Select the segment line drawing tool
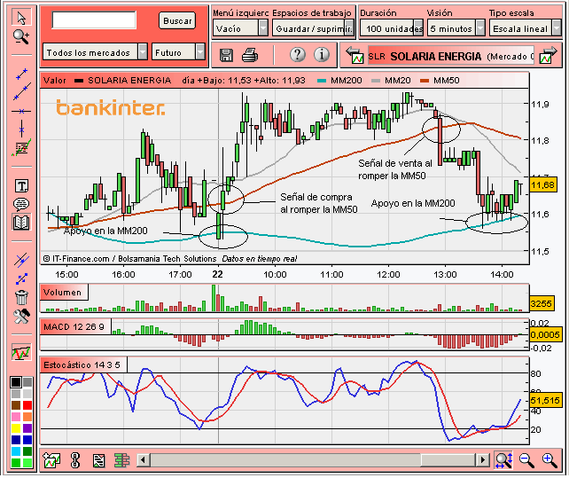Image resolution: width=569 pixels, height=478 pixels. 21,74
